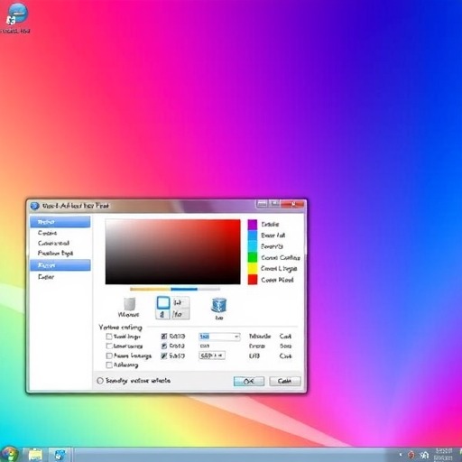The height and width of the screenshot is (462, 462).
Task: Click the small tile beneath the white square tile
Action: [x=162, y=314]
